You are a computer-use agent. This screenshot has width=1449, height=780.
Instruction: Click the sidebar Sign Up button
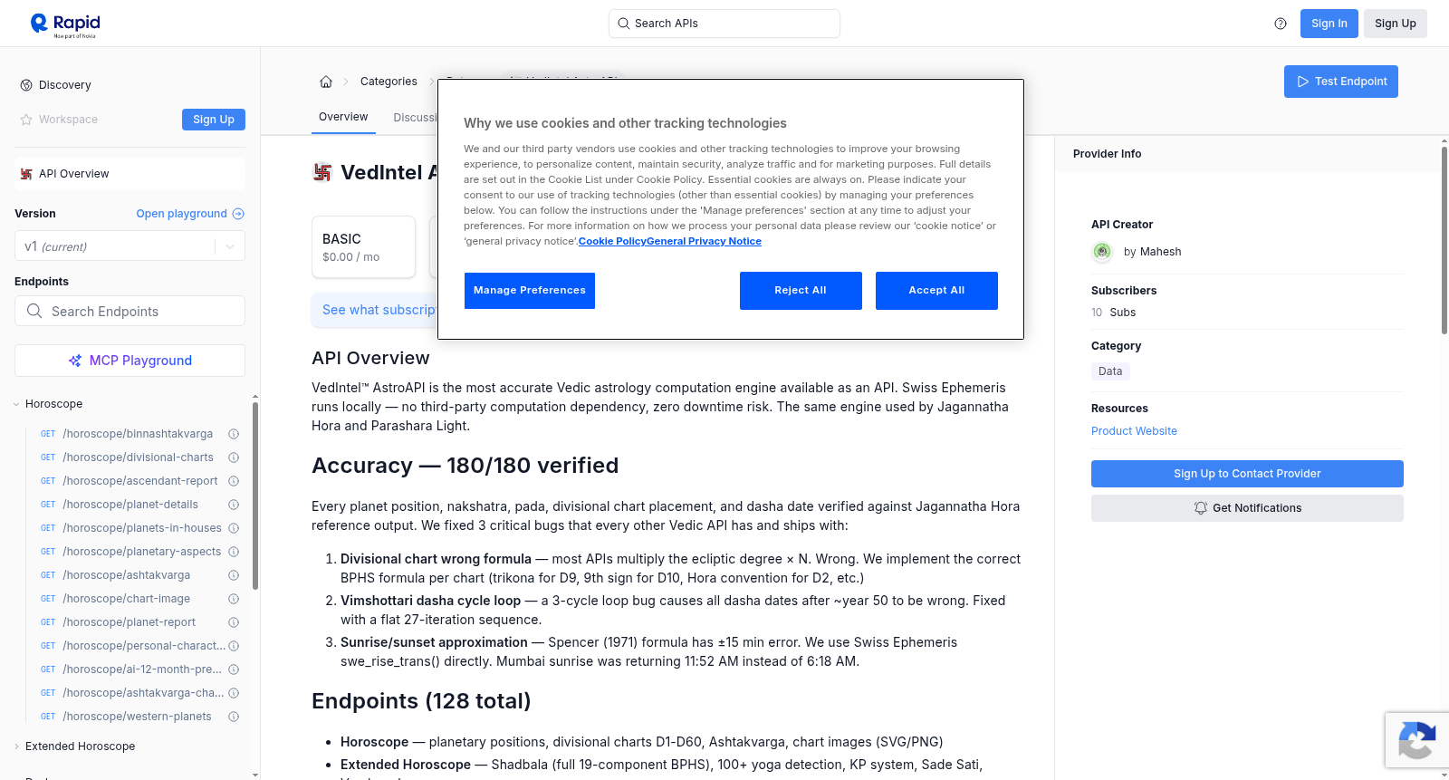214,120
